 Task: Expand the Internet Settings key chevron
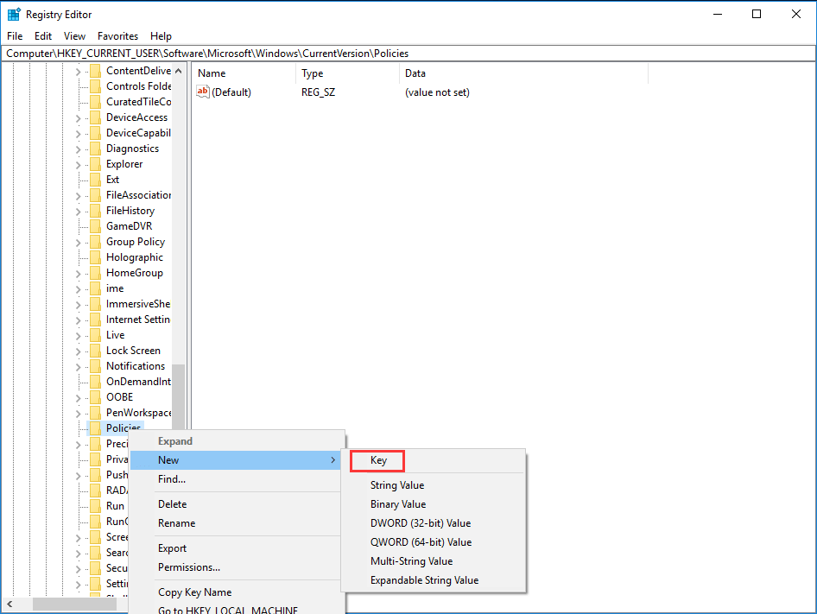point(78,320)
